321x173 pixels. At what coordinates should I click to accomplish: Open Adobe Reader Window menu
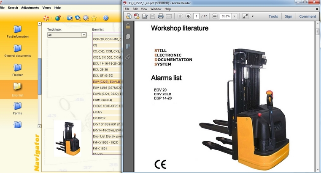156,9
